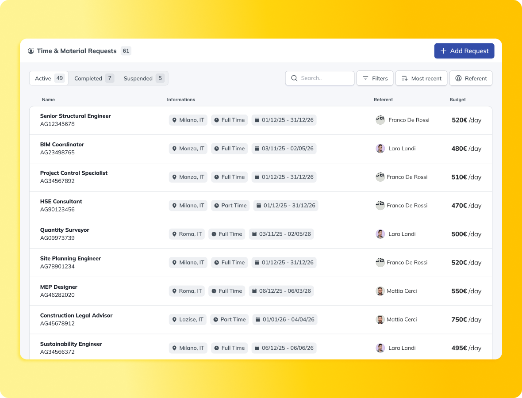522x398 pixels.
Task: Open the Site Planning Engineer request
Action: click(x=70, y=258)
